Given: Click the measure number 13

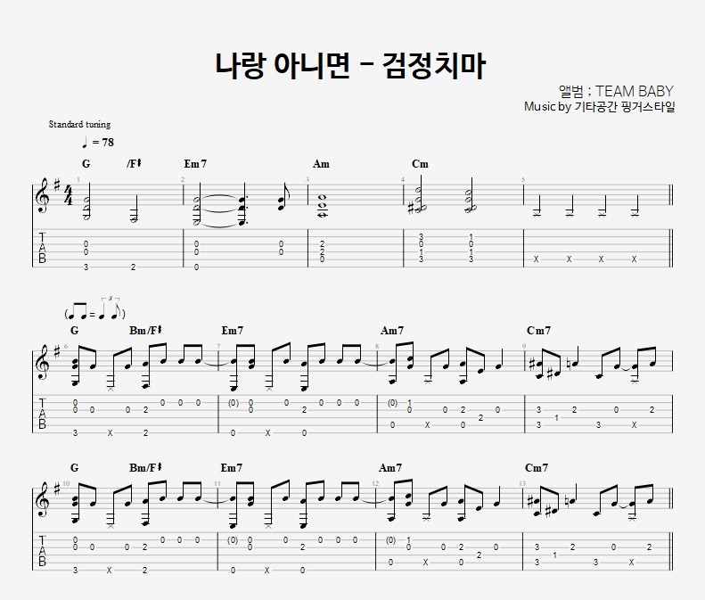Looking at the screenshot, I should click(x=522, y=483).
